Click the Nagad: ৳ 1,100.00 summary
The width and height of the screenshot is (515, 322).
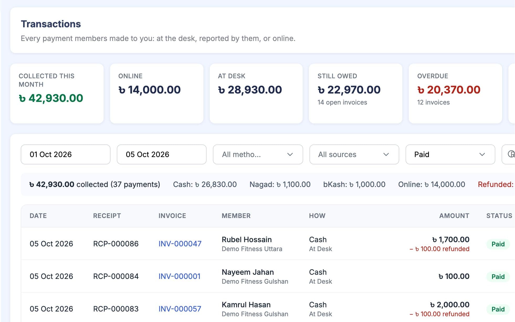[280, 184]
